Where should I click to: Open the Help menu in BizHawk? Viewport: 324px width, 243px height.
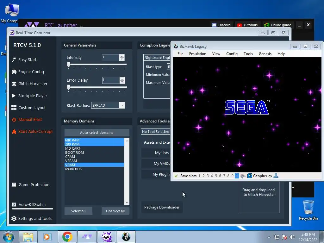point(281,54)
